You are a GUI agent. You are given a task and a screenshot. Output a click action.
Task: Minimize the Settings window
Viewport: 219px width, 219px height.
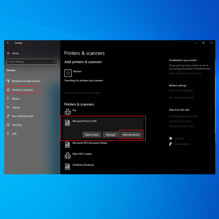click(195, 43)
